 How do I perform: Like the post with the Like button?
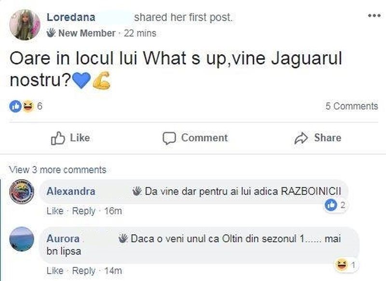coord(70,138)
